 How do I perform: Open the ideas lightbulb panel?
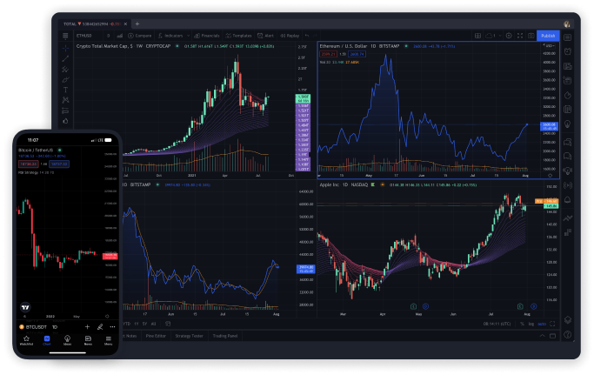click(x=568, y=124)
